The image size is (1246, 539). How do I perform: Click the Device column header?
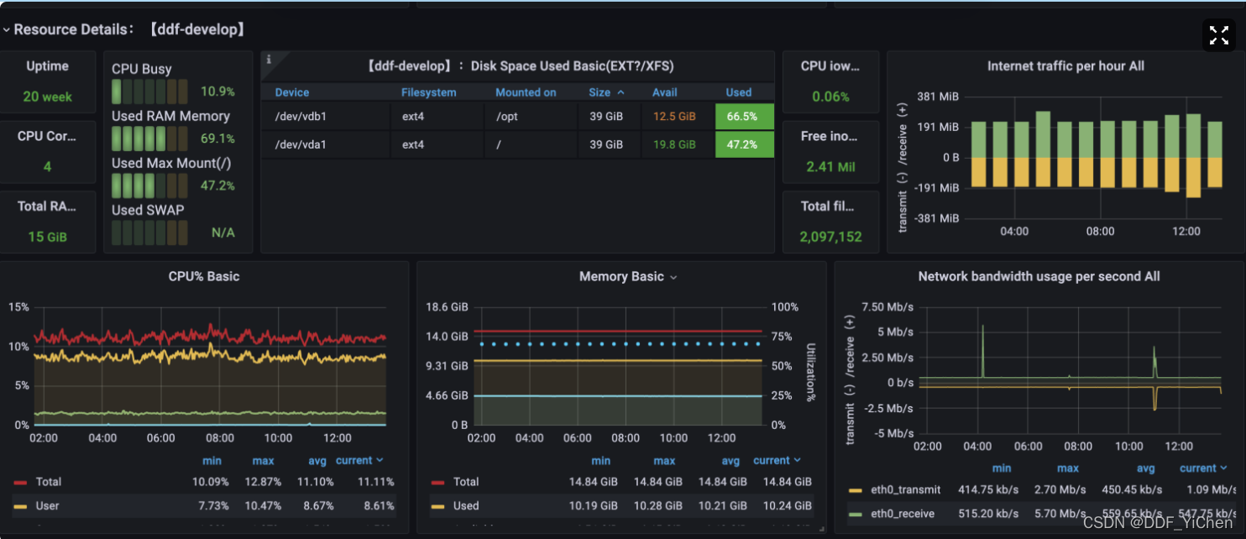(292, 92)
